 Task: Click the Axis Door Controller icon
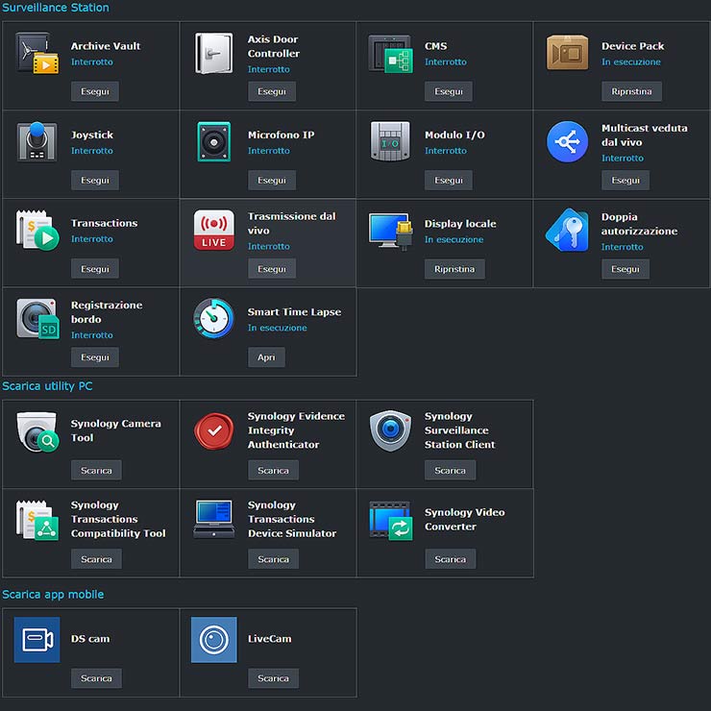(x=214, y=53)
